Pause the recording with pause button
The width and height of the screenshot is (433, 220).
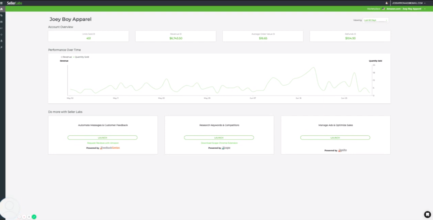coord(29,217)
